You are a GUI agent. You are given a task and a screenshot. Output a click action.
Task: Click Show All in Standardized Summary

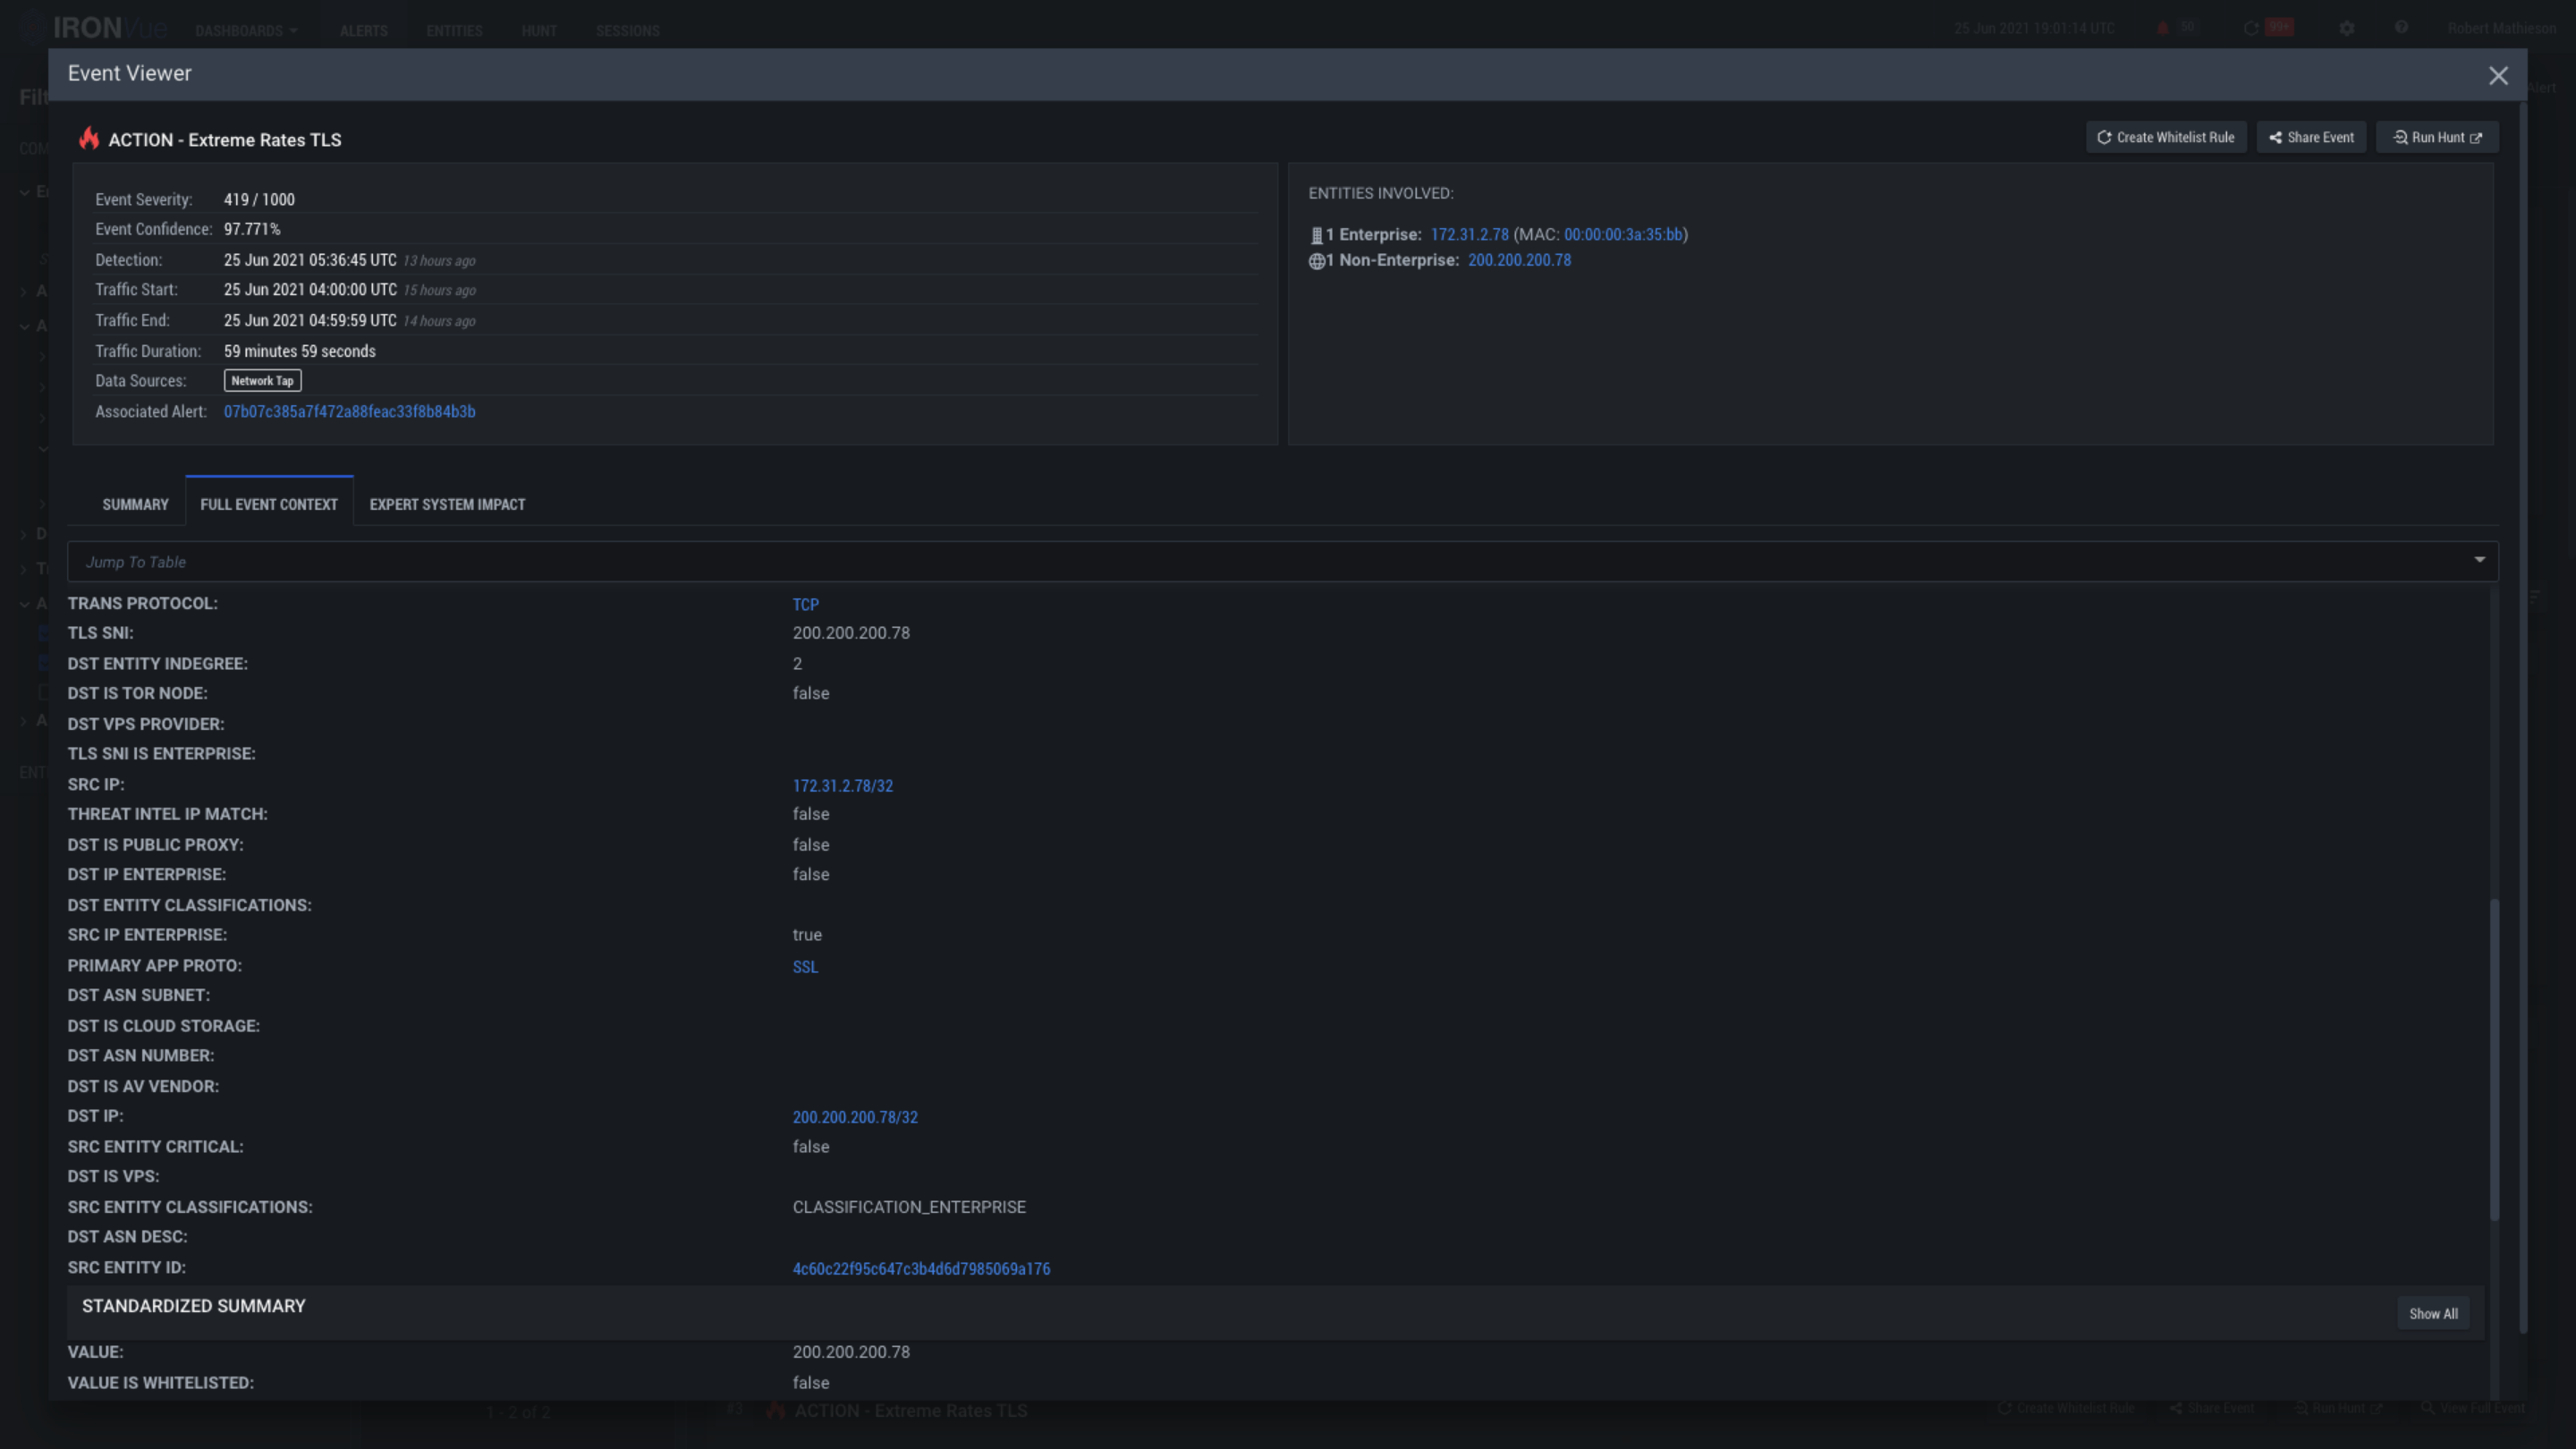pos(2432,1314)
